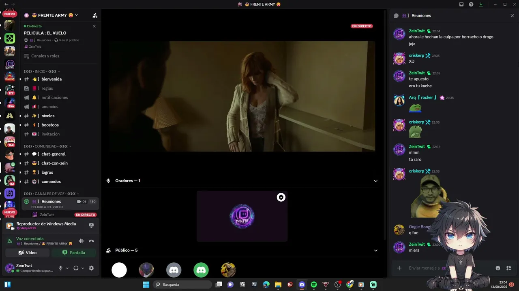Open the microphone input options arrow

point(67,268)
